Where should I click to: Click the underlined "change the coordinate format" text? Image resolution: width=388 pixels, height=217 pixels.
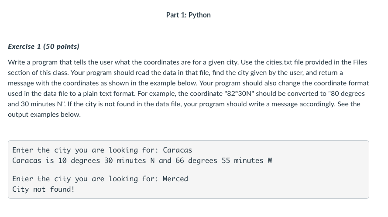pyautogui.click(x=323, y=83)
